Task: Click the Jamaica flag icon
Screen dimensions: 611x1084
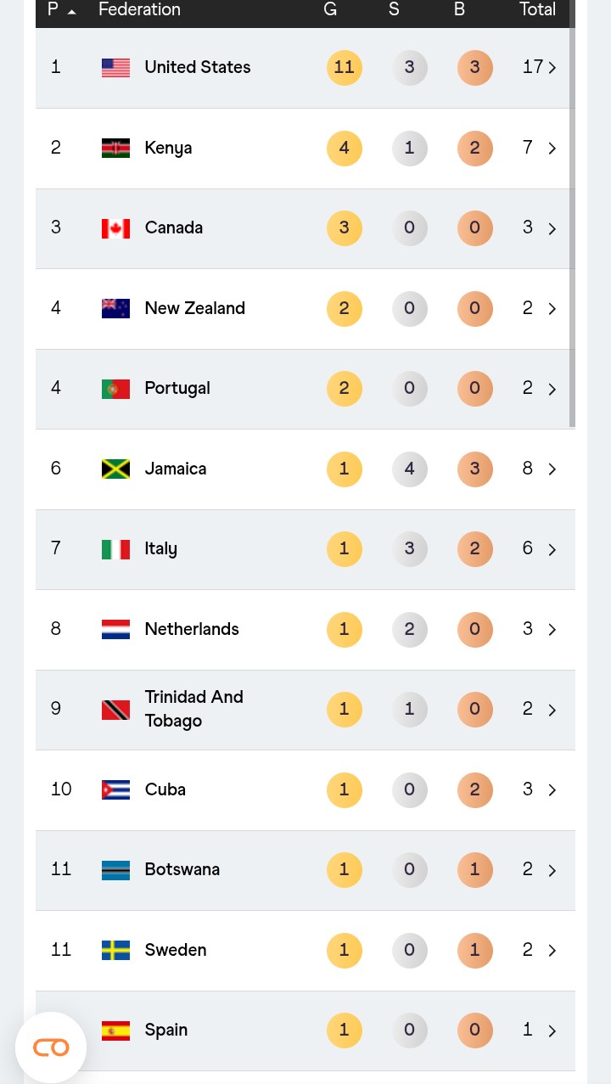Action: [x=115, y=469]
